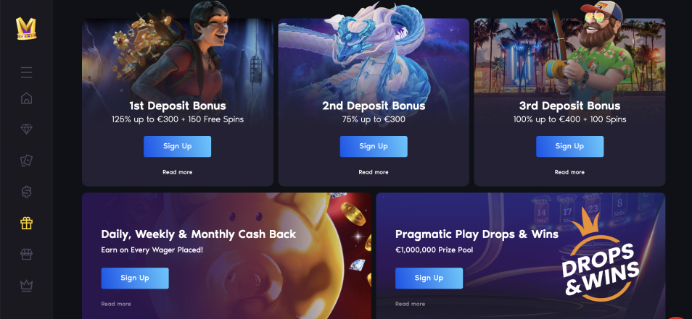This screenshot has width=692, height=319.
Task: Click the yellow gift promotions icon
Action: coord(27,223)
